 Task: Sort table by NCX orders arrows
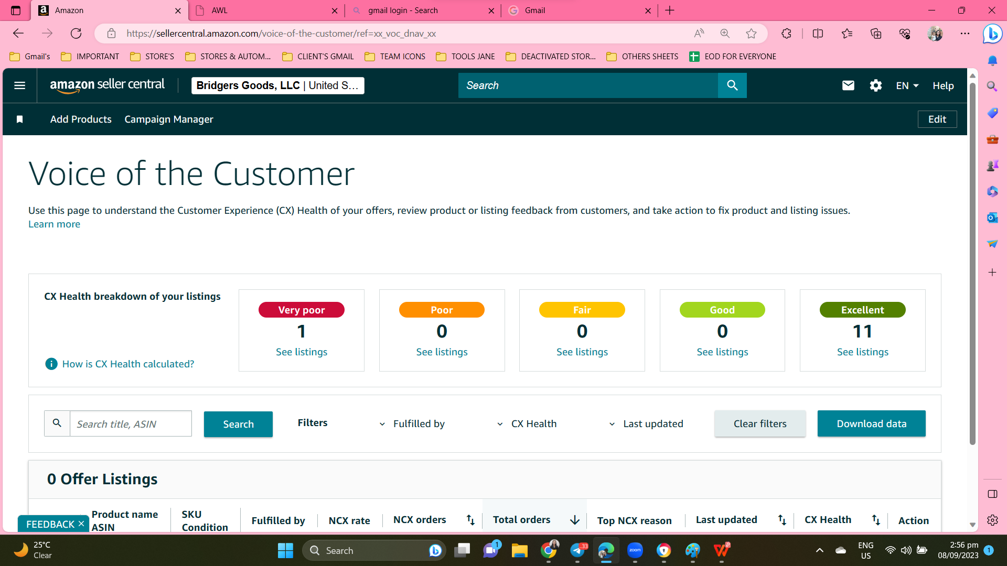click(x=470, y=520)
